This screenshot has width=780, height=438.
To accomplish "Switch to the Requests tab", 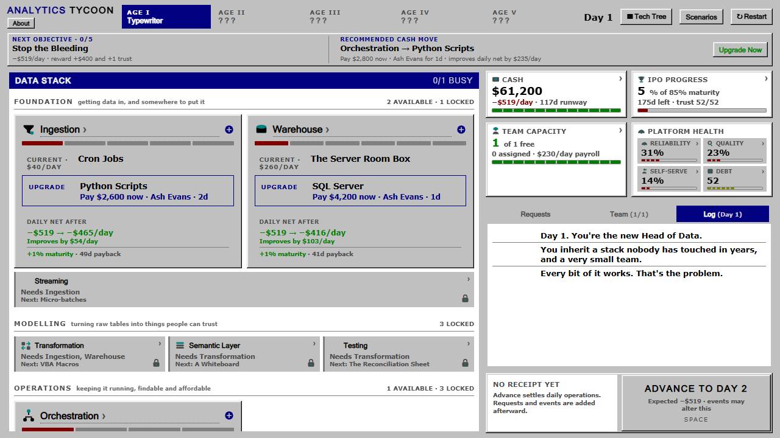I will (x=536, y=214).
